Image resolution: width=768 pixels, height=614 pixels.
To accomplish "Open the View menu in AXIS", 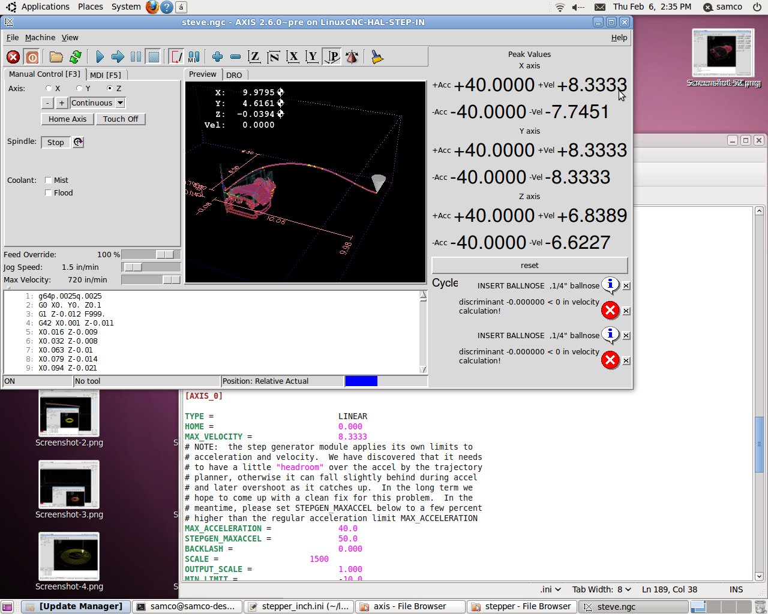I will point(70,37).
